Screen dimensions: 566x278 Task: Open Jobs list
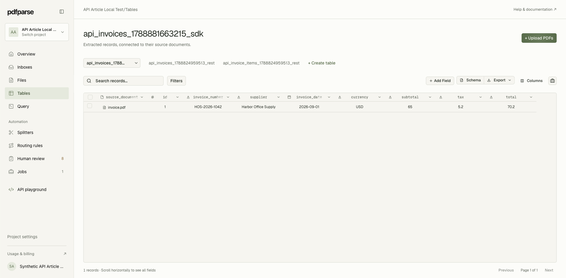37,172
